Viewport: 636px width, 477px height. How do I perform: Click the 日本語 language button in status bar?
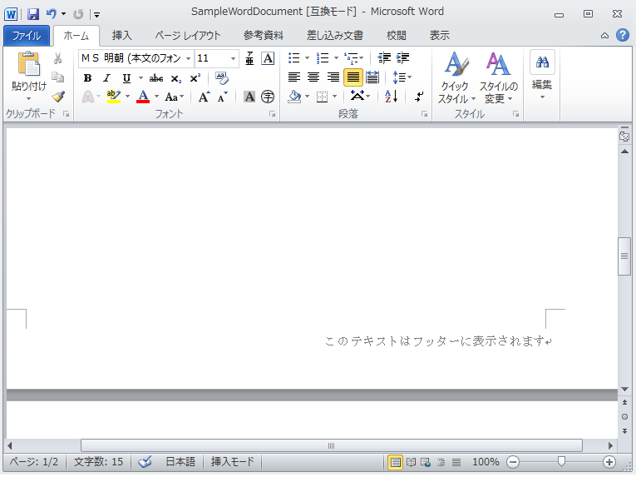coord(180,462)
